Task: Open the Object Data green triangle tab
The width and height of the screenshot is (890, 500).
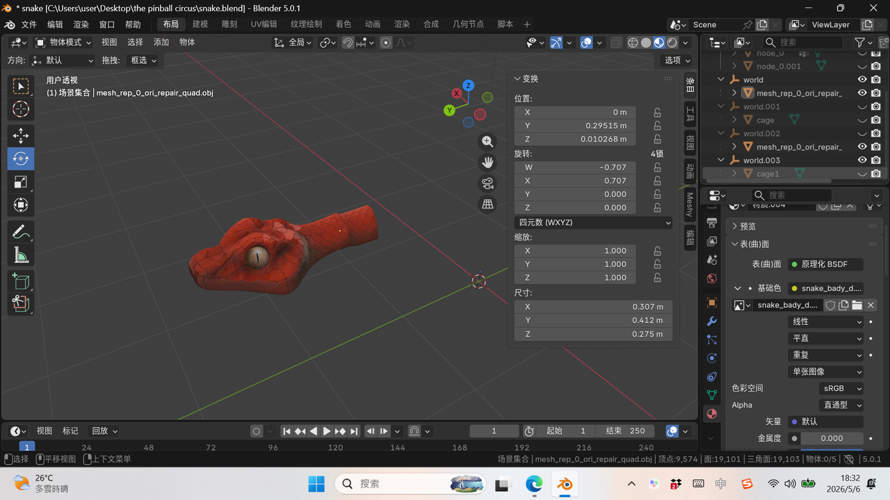Action: (x=711, y=395)
